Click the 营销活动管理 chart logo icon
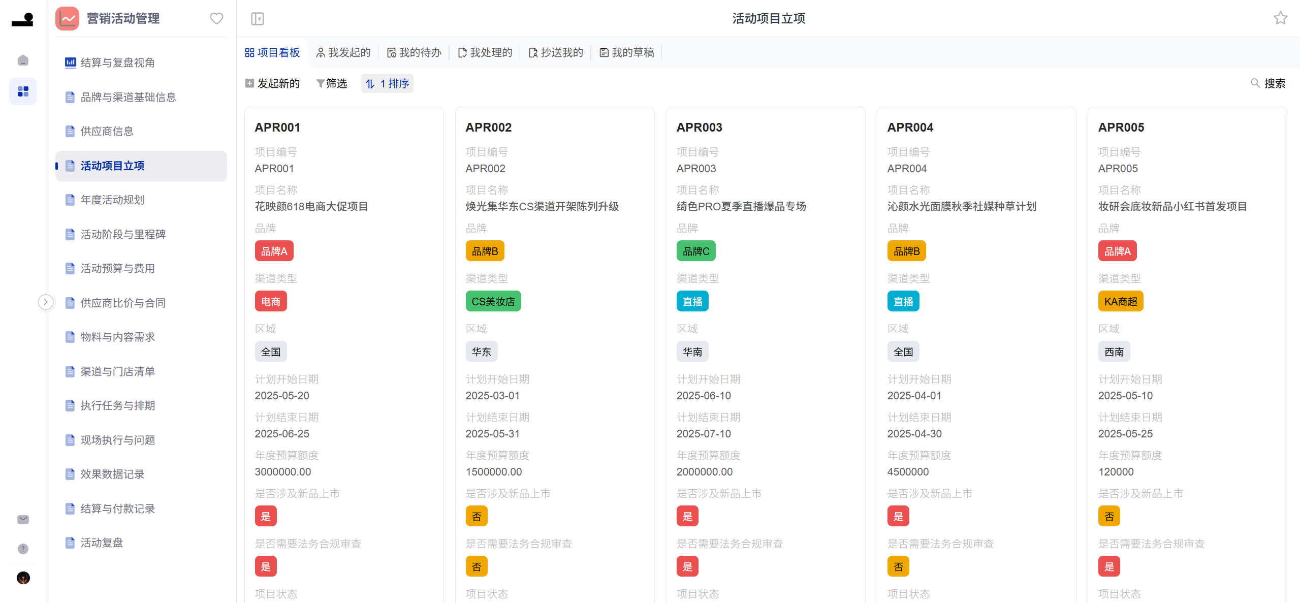Screen dimensions: 1300x603 coord(67,18)
